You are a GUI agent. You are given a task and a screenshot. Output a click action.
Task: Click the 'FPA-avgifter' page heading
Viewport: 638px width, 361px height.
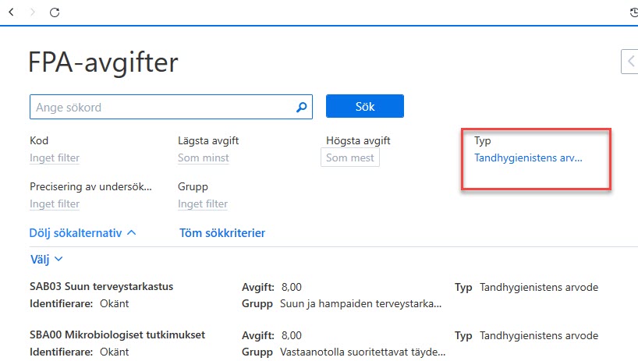point(103,62)
